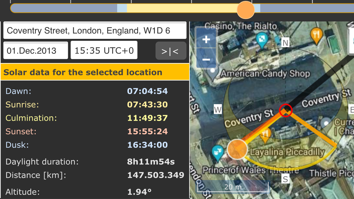Image resolution: width=354 pixels, height=199 pixels.
Task: Click the Prince of Wales Theatre label
Action: (x=251, y=170)
